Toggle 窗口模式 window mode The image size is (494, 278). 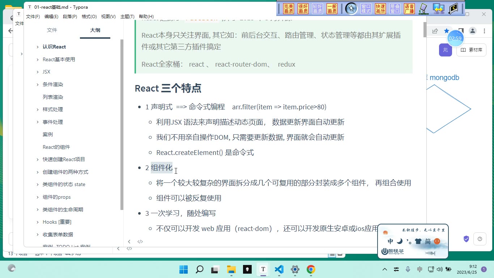[x=366, y=9]
